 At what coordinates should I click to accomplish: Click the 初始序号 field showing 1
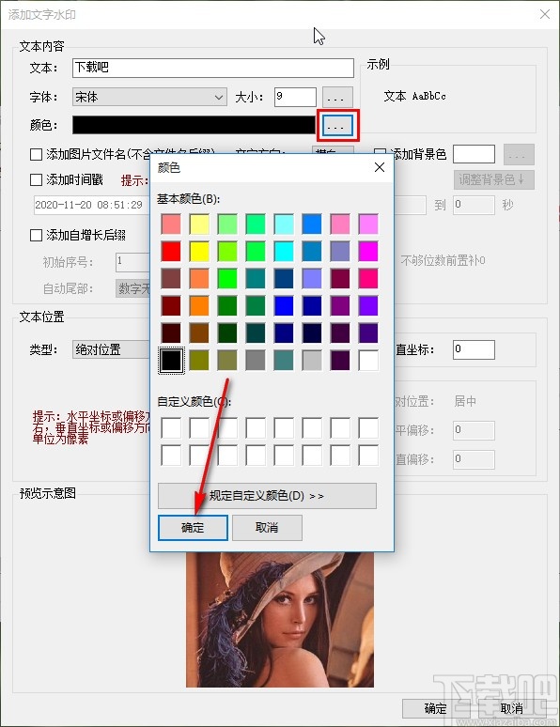point(132,262)
